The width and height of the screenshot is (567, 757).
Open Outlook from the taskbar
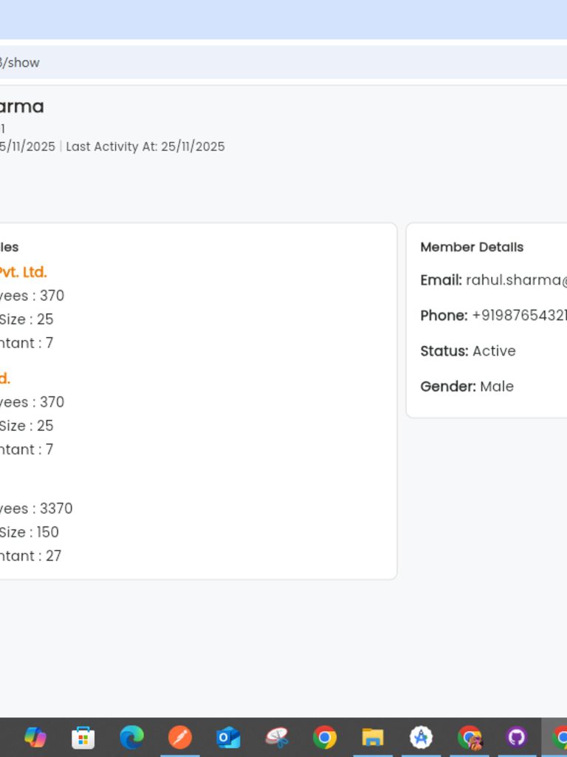[228, 737]
